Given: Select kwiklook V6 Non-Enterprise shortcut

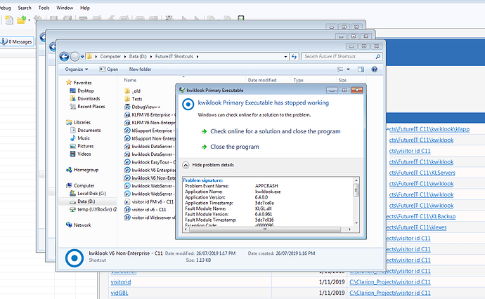Looking at the screenshot, I should pos(150,178).
